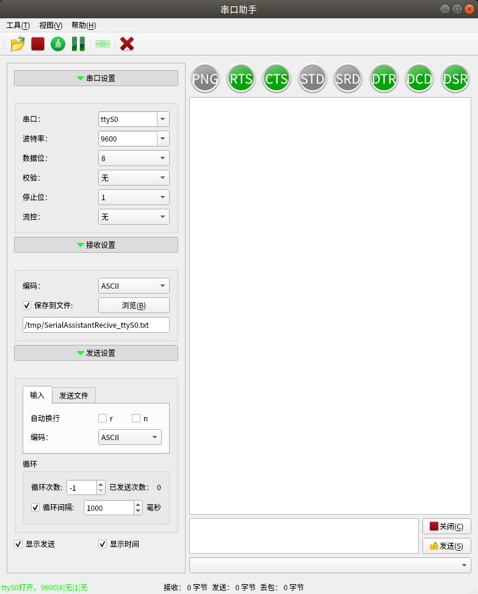Collapse the 接收设置 section
The width and height of the screenshot is (478, 594).
pos(96,245)
